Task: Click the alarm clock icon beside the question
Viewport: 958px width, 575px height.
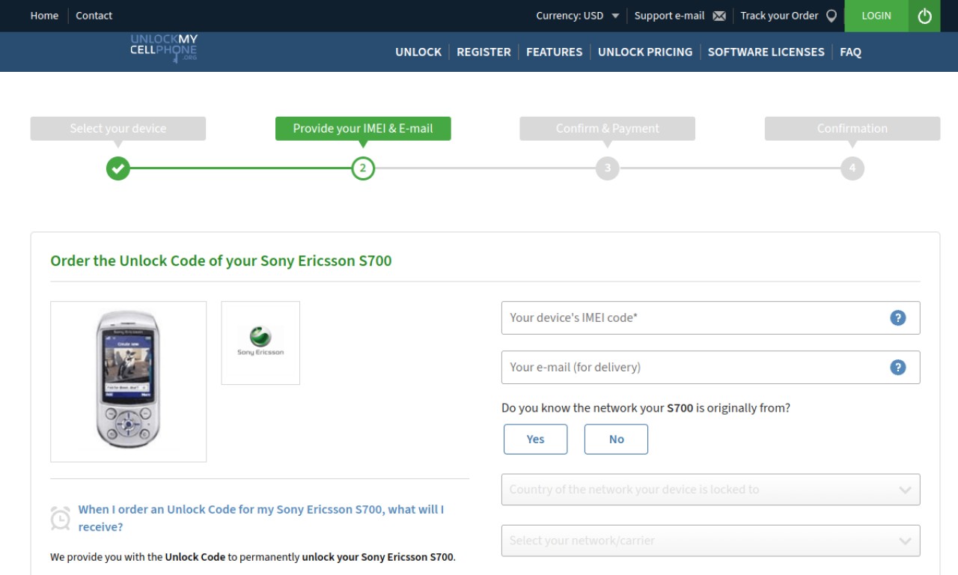Action: [61, 518]
